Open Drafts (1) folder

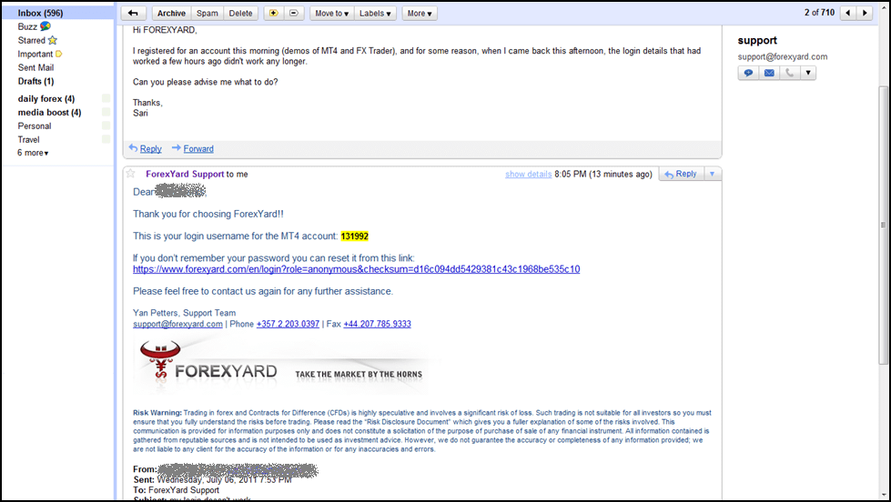(35, 81)
